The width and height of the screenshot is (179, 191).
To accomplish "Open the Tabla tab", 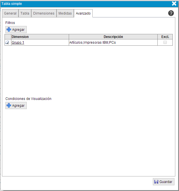I will 25,13.
